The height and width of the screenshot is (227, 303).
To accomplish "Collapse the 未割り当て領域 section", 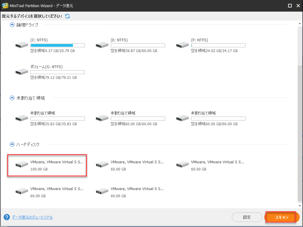I will click(12, 98).
